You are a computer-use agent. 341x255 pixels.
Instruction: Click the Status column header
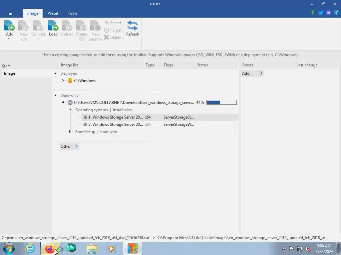click(217, 65)
